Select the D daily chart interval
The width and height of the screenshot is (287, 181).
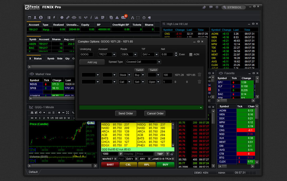(x=65, y=118)
